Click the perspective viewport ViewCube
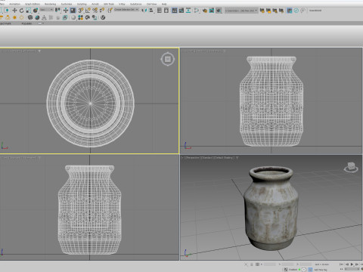 (x=351, y=167)
